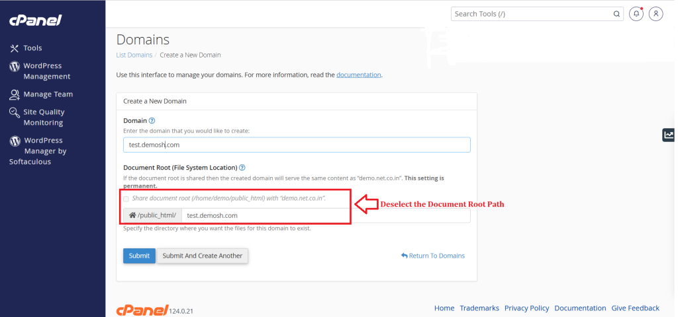This screenshot has width=678, height=317.
Task: Click the Submit button
Action: pos(139,256)
